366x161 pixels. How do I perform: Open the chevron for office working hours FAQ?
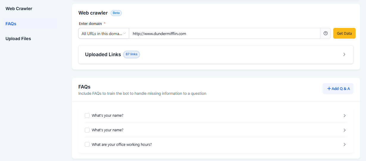345,144
